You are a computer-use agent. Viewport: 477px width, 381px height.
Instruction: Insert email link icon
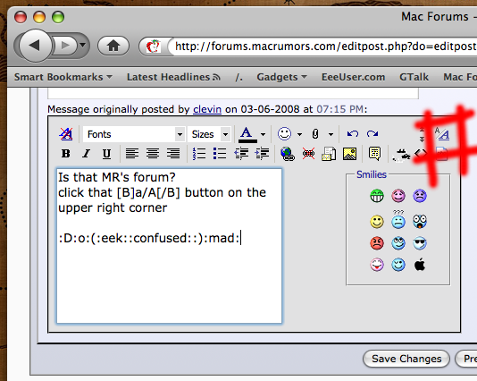(329, 154)
